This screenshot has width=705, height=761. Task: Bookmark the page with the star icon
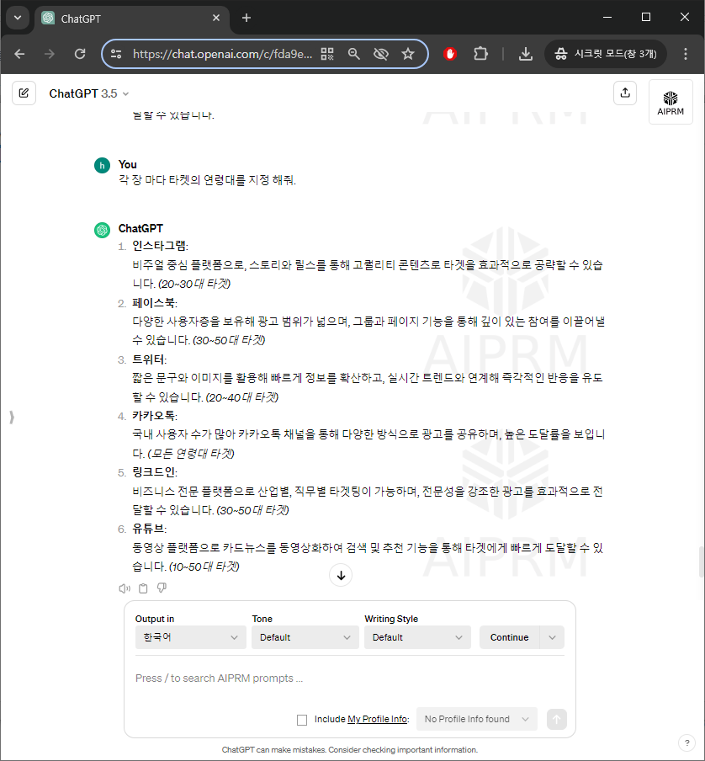tap(408, 54)
